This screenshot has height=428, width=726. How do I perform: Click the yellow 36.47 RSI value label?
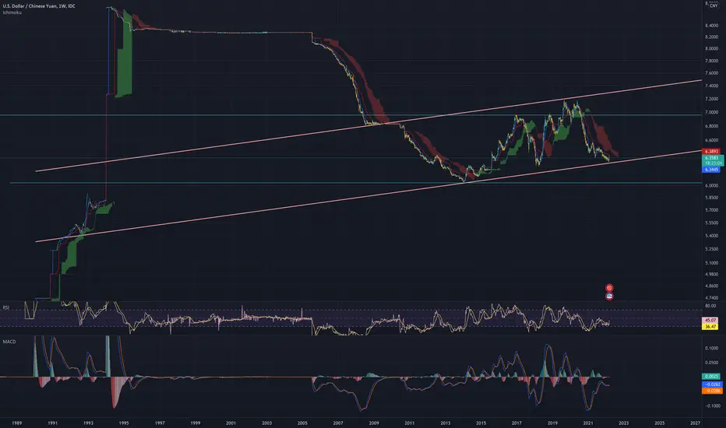[x=710, y=326]
